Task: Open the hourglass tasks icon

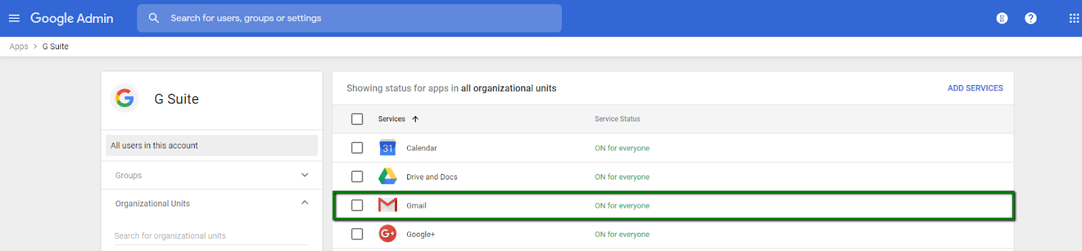Action: pos(1002,18)
